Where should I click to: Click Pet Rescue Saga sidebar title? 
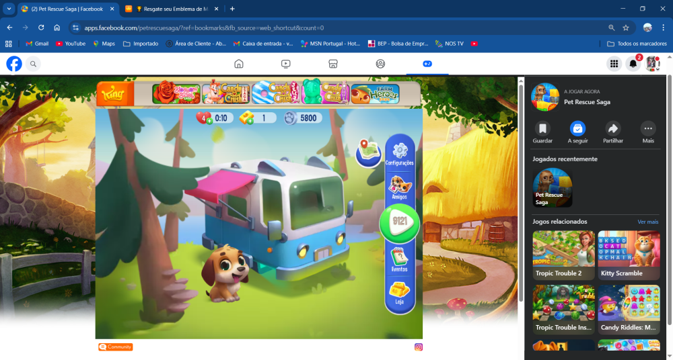[587, 102]
